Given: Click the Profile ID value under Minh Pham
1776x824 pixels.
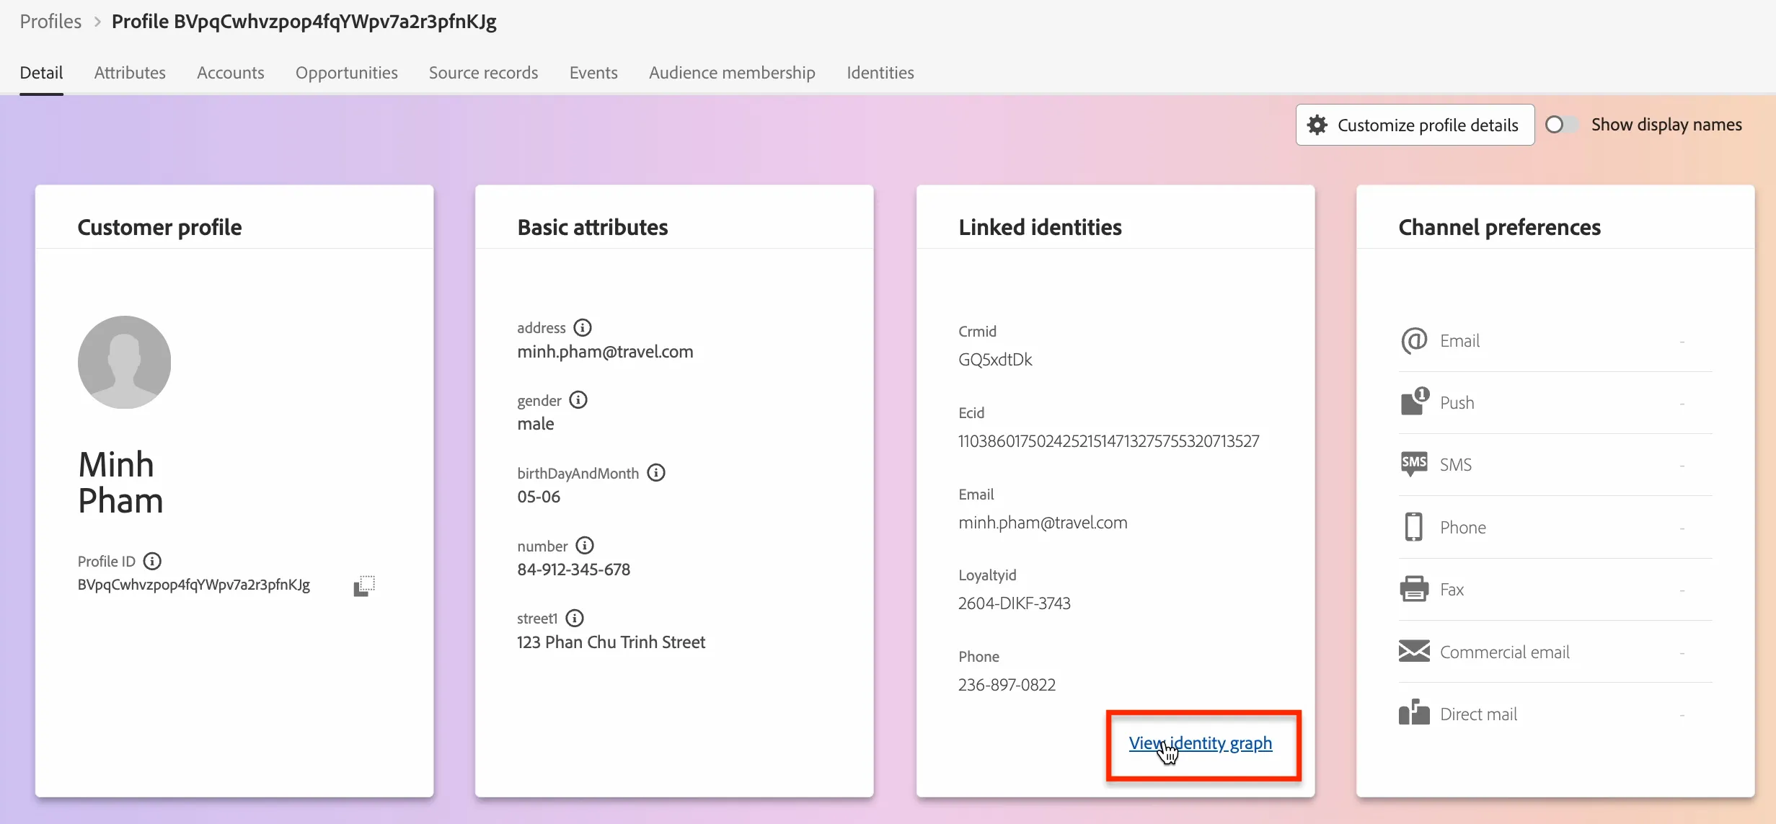Looking at the screenshot, I should coord(194,585).
